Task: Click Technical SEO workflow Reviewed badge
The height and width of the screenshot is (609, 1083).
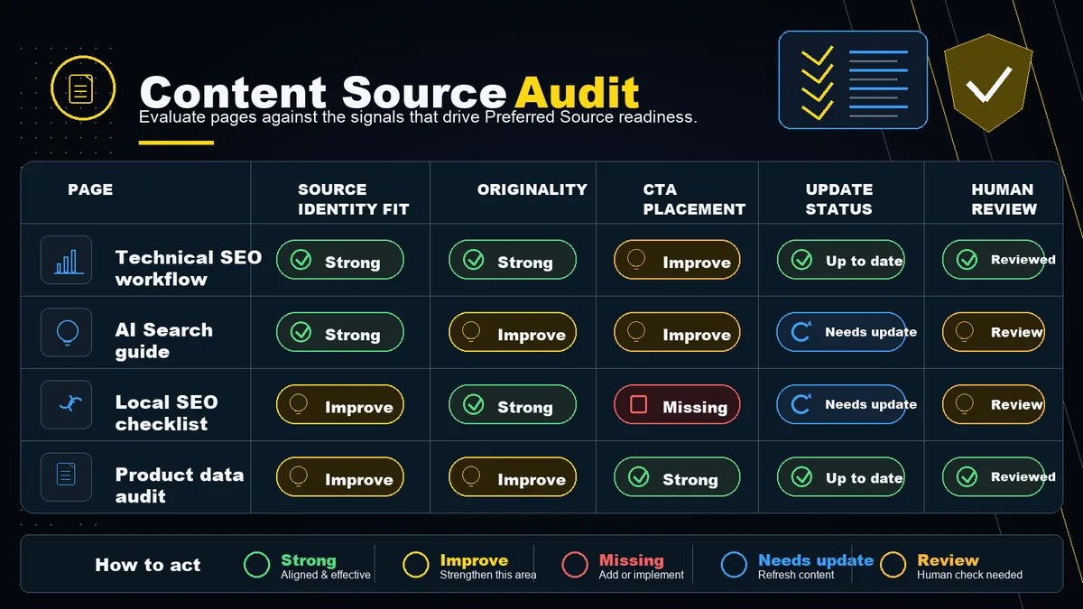Action: tap(994, 260)
